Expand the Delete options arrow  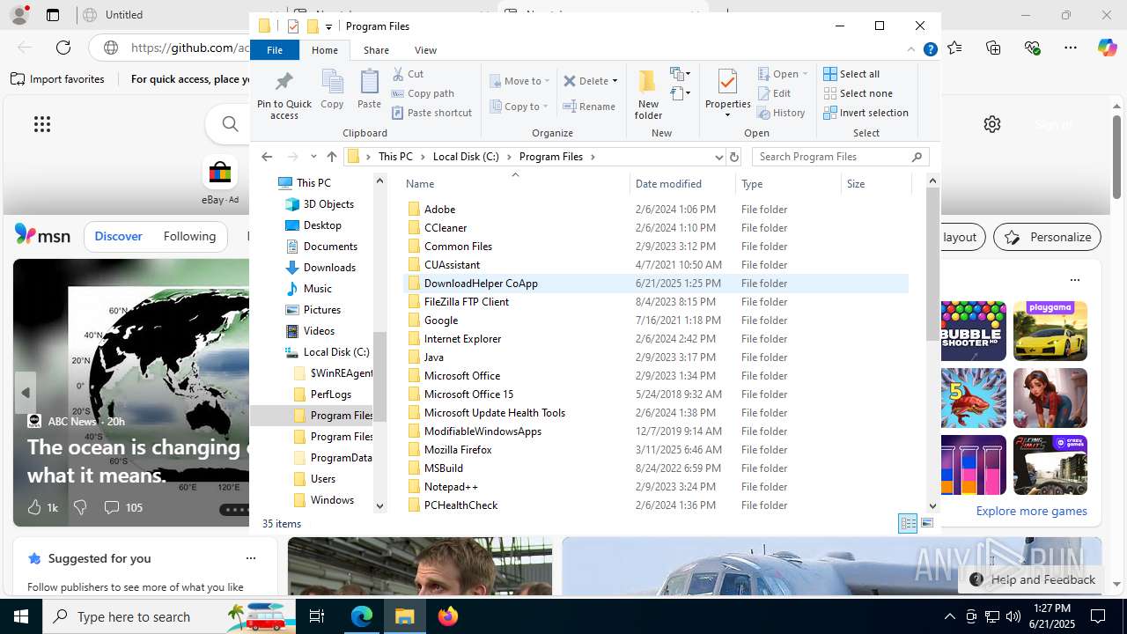pos(615,81)
